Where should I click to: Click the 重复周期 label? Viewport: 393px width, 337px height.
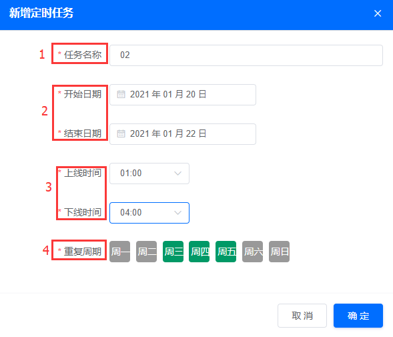tap(83, 251)
